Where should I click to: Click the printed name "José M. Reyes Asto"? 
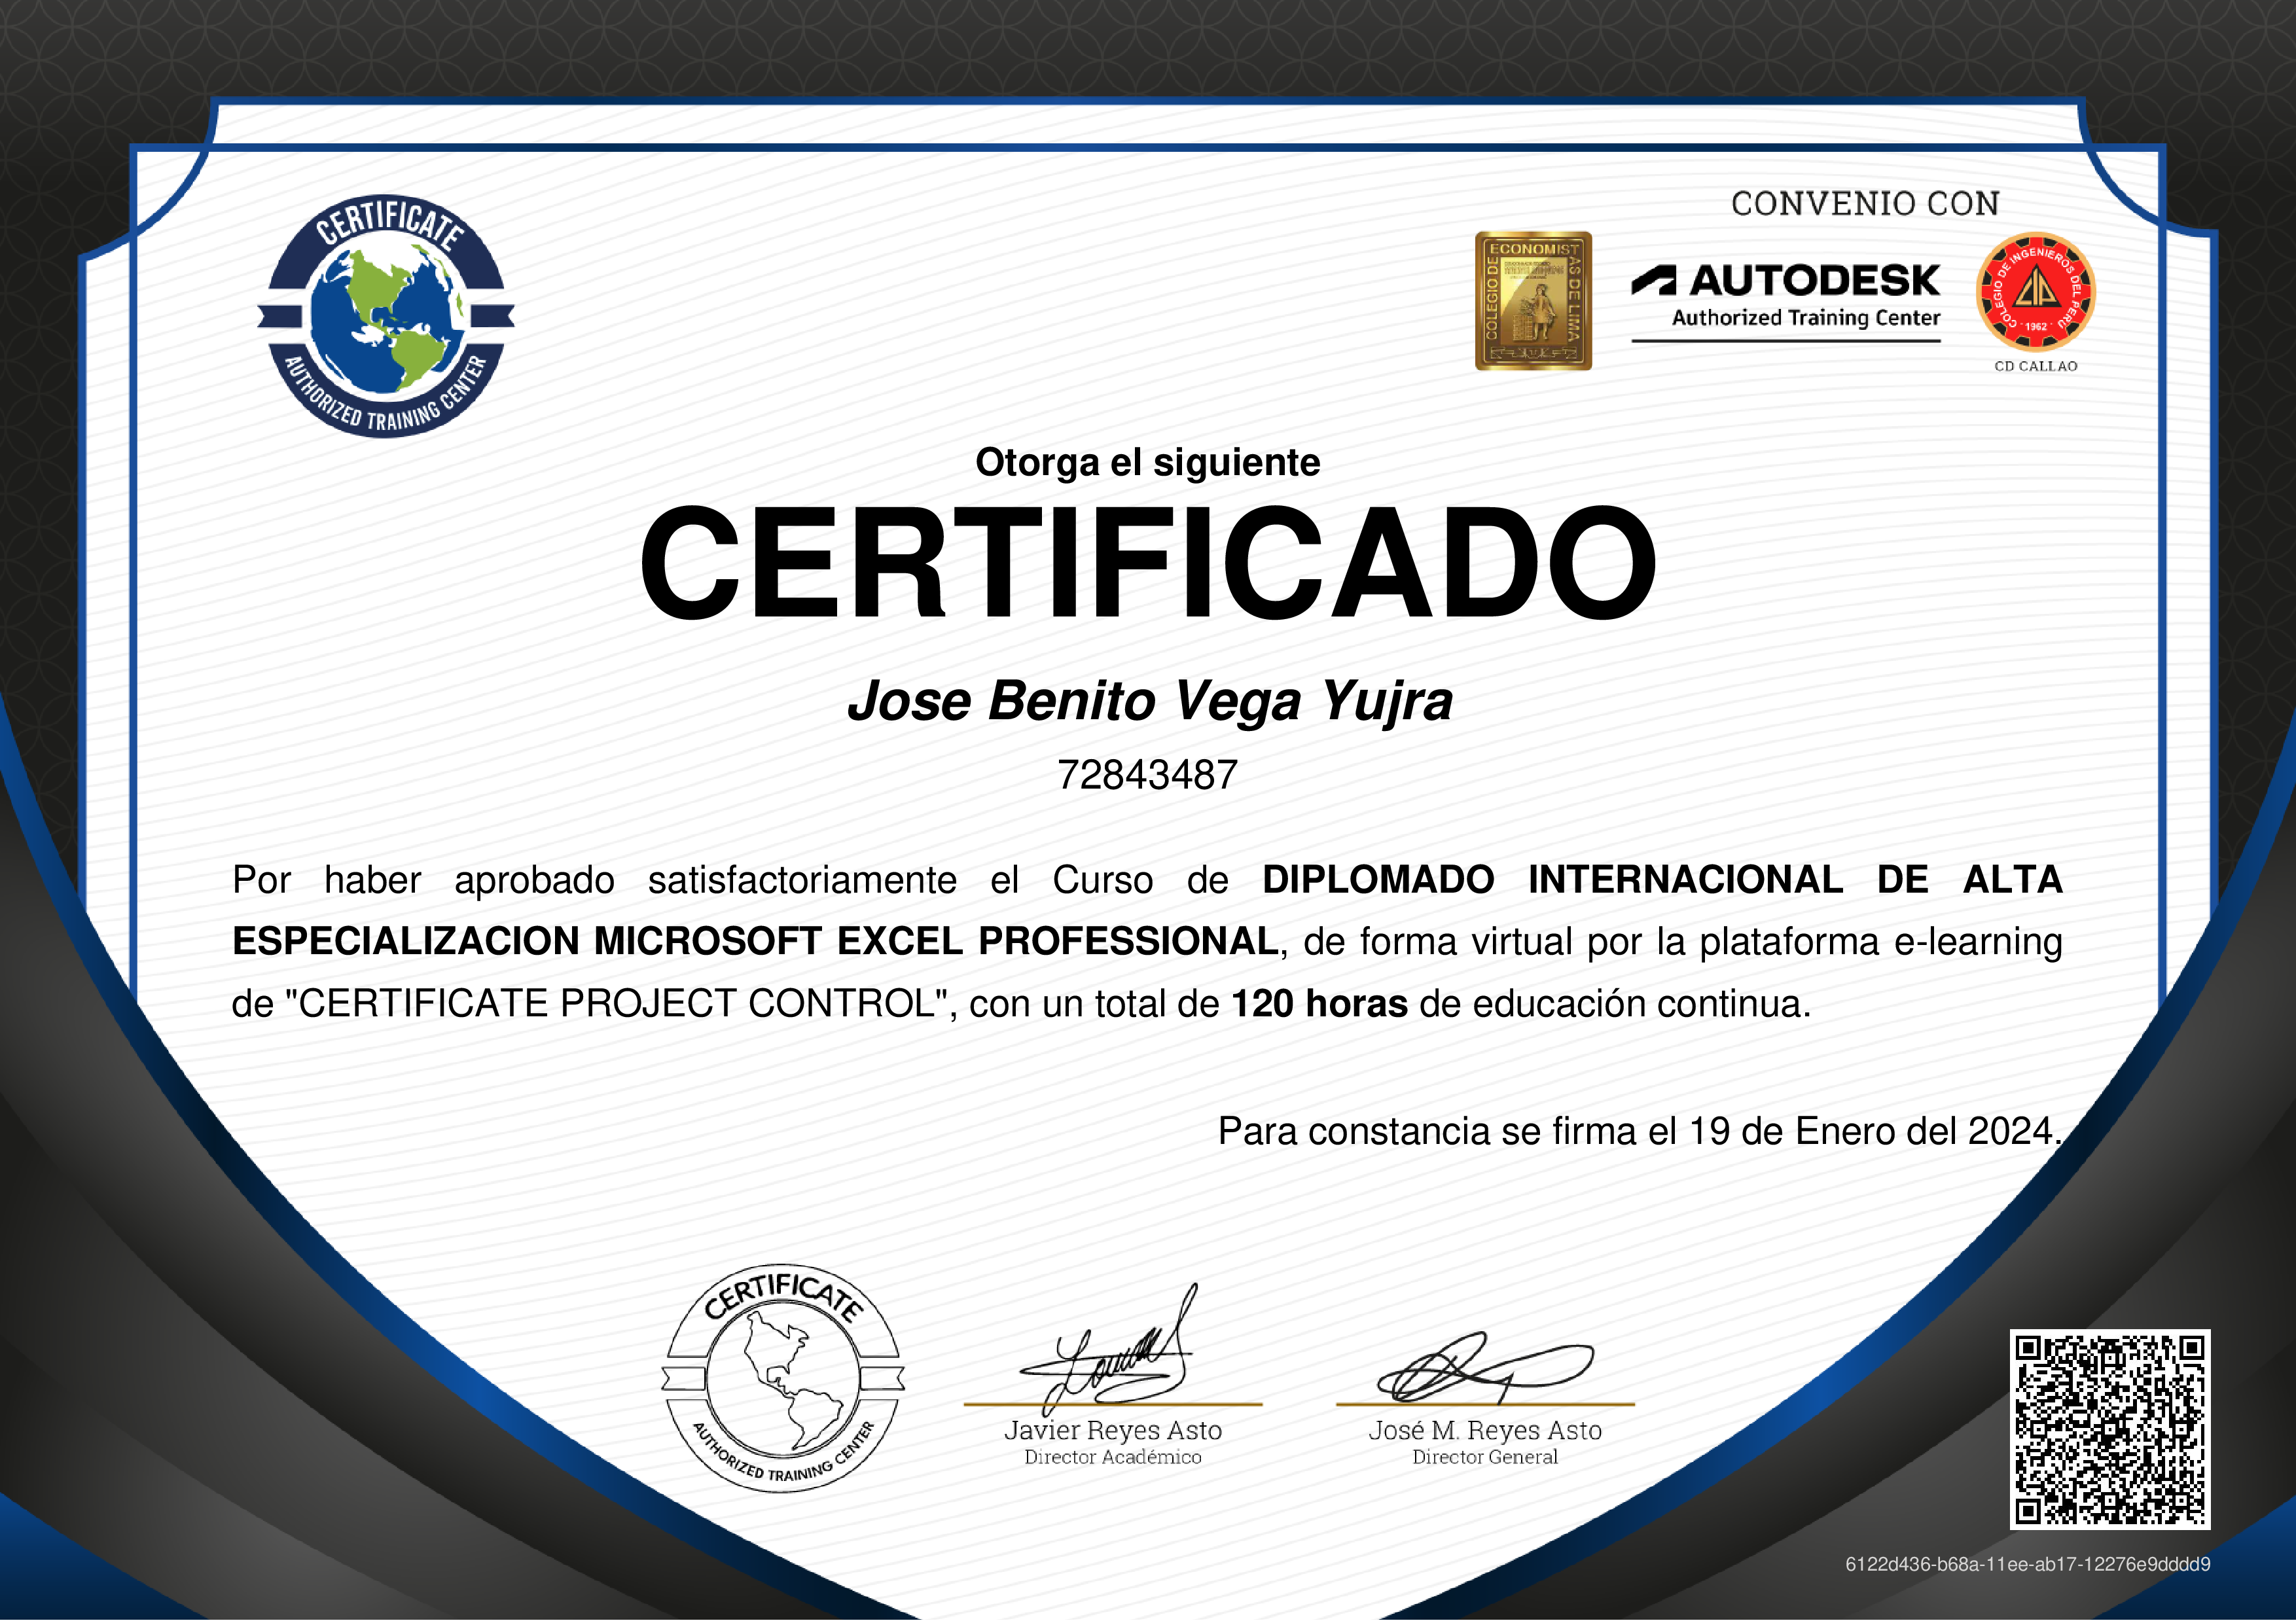tap(1485, 1431)
